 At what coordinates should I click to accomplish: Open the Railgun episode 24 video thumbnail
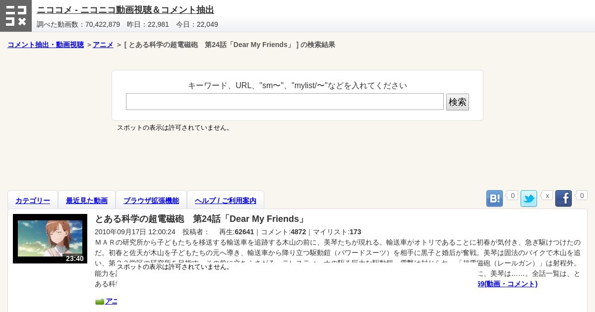click(x=50, y=239)
